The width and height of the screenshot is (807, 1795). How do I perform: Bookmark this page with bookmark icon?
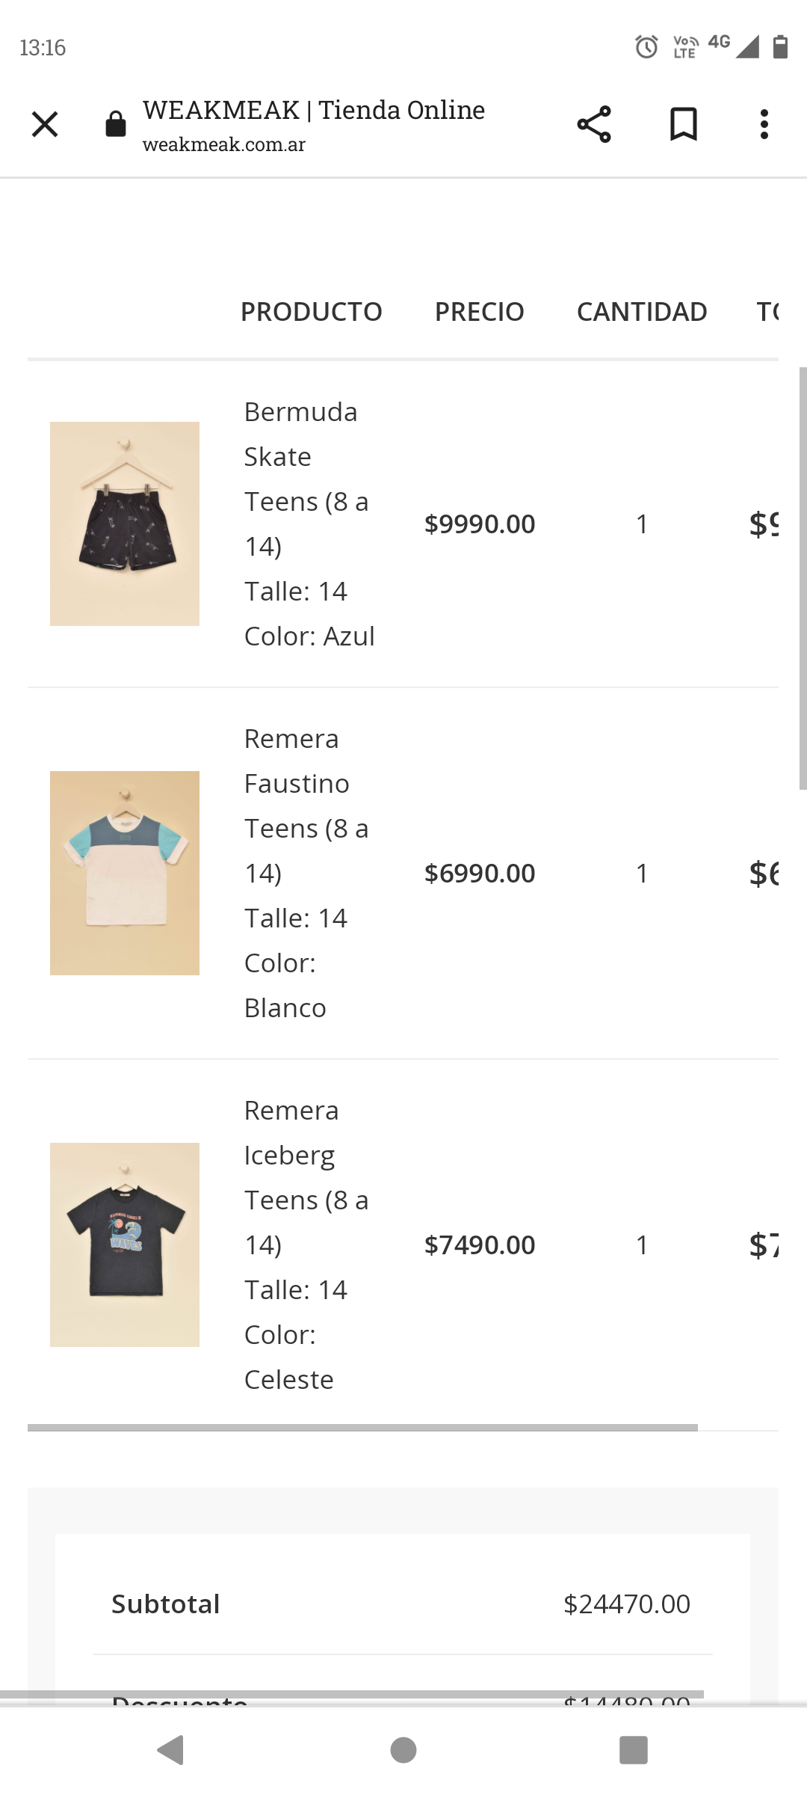(x=683, y=124)
